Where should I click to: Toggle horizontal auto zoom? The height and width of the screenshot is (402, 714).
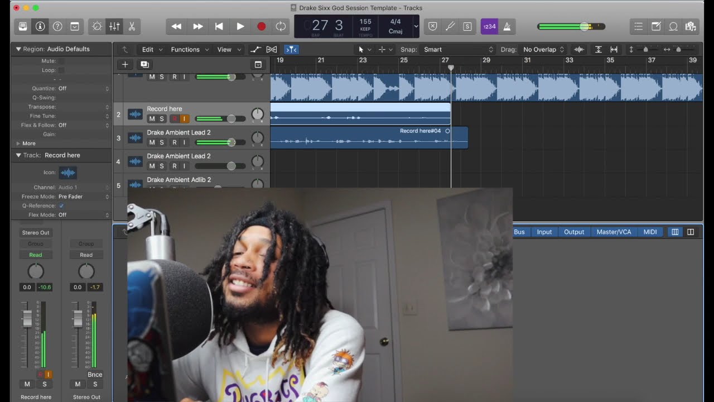pyautogui.click(x=614, y=49)
